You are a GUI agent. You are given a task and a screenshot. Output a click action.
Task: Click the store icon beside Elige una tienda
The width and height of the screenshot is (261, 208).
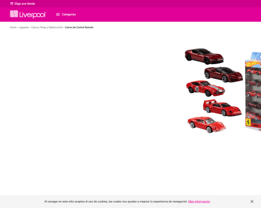point(12,4)
